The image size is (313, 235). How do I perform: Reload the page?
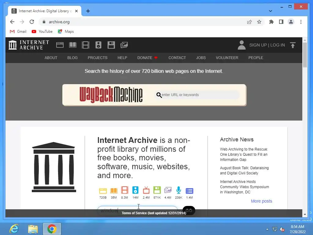(x=32, y=22)
